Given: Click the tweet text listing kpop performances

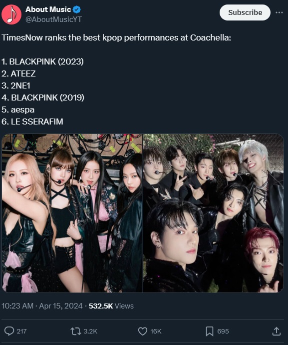Looking at the screenshot, I should pos(116,79).
